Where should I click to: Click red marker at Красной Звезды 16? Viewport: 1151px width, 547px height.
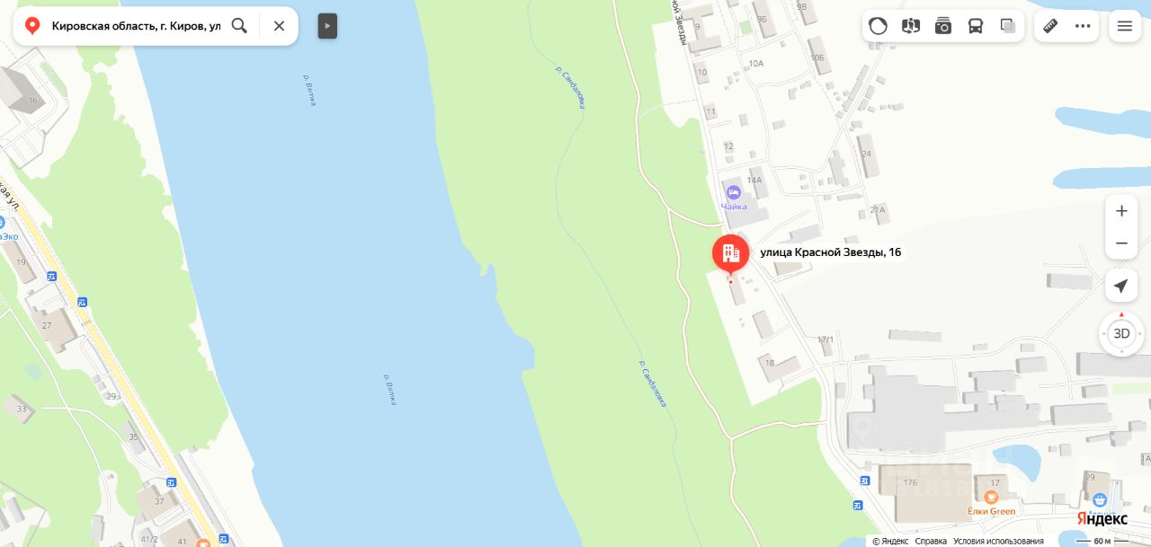coord(730,253)
